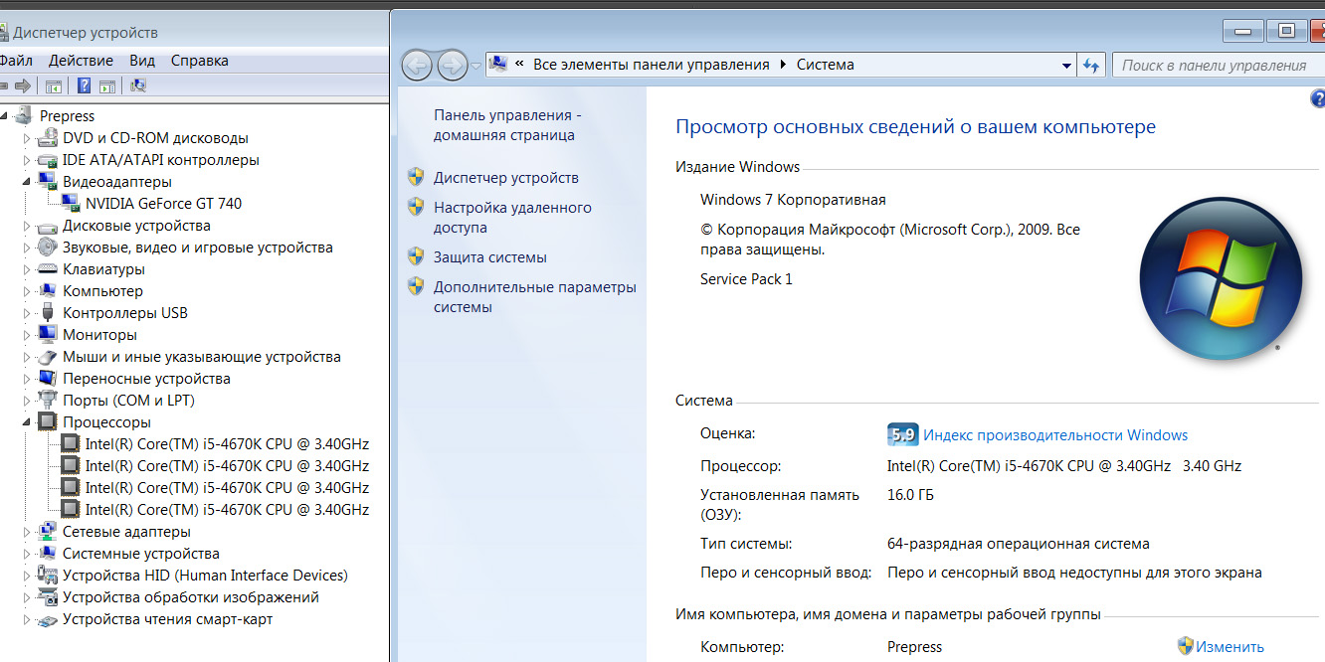
Task: Select the smart card readers icon
Action: tap(47, 619)
